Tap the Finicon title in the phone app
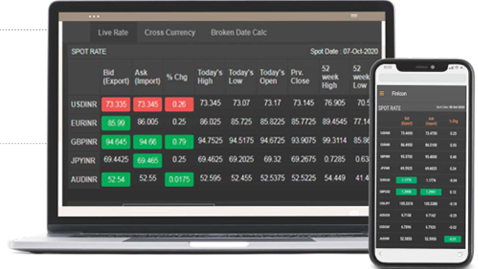478x269 pixels. coord(399,94)
